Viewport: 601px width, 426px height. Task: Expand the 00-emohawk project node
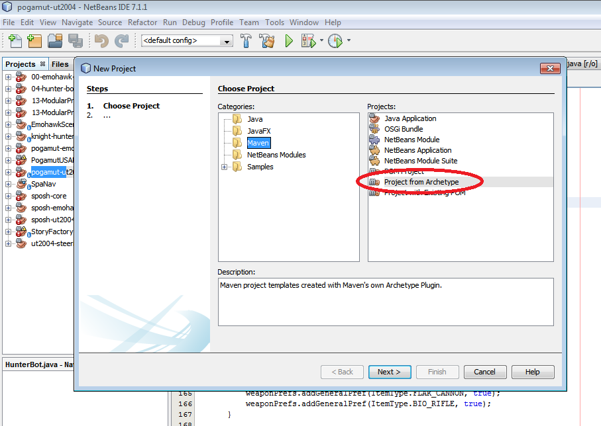point(8,77)
